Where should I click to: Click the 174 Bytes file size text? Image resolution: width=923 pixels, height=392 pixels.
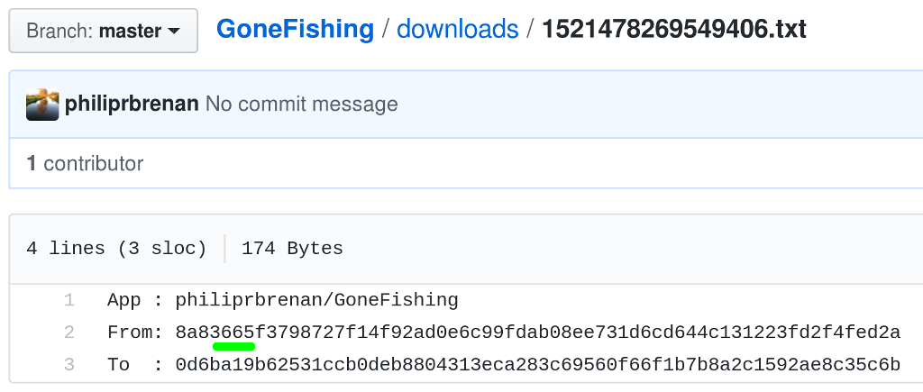click(x=292, y=249)
